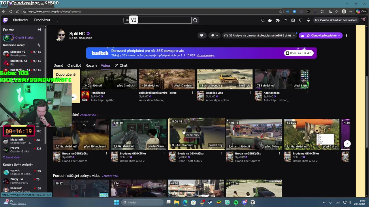Open options for the Peněženka clip

(135, 93)
